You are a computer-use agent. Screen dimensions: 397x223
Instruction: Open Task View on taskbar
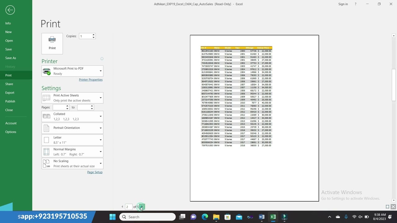pos(182,217)
